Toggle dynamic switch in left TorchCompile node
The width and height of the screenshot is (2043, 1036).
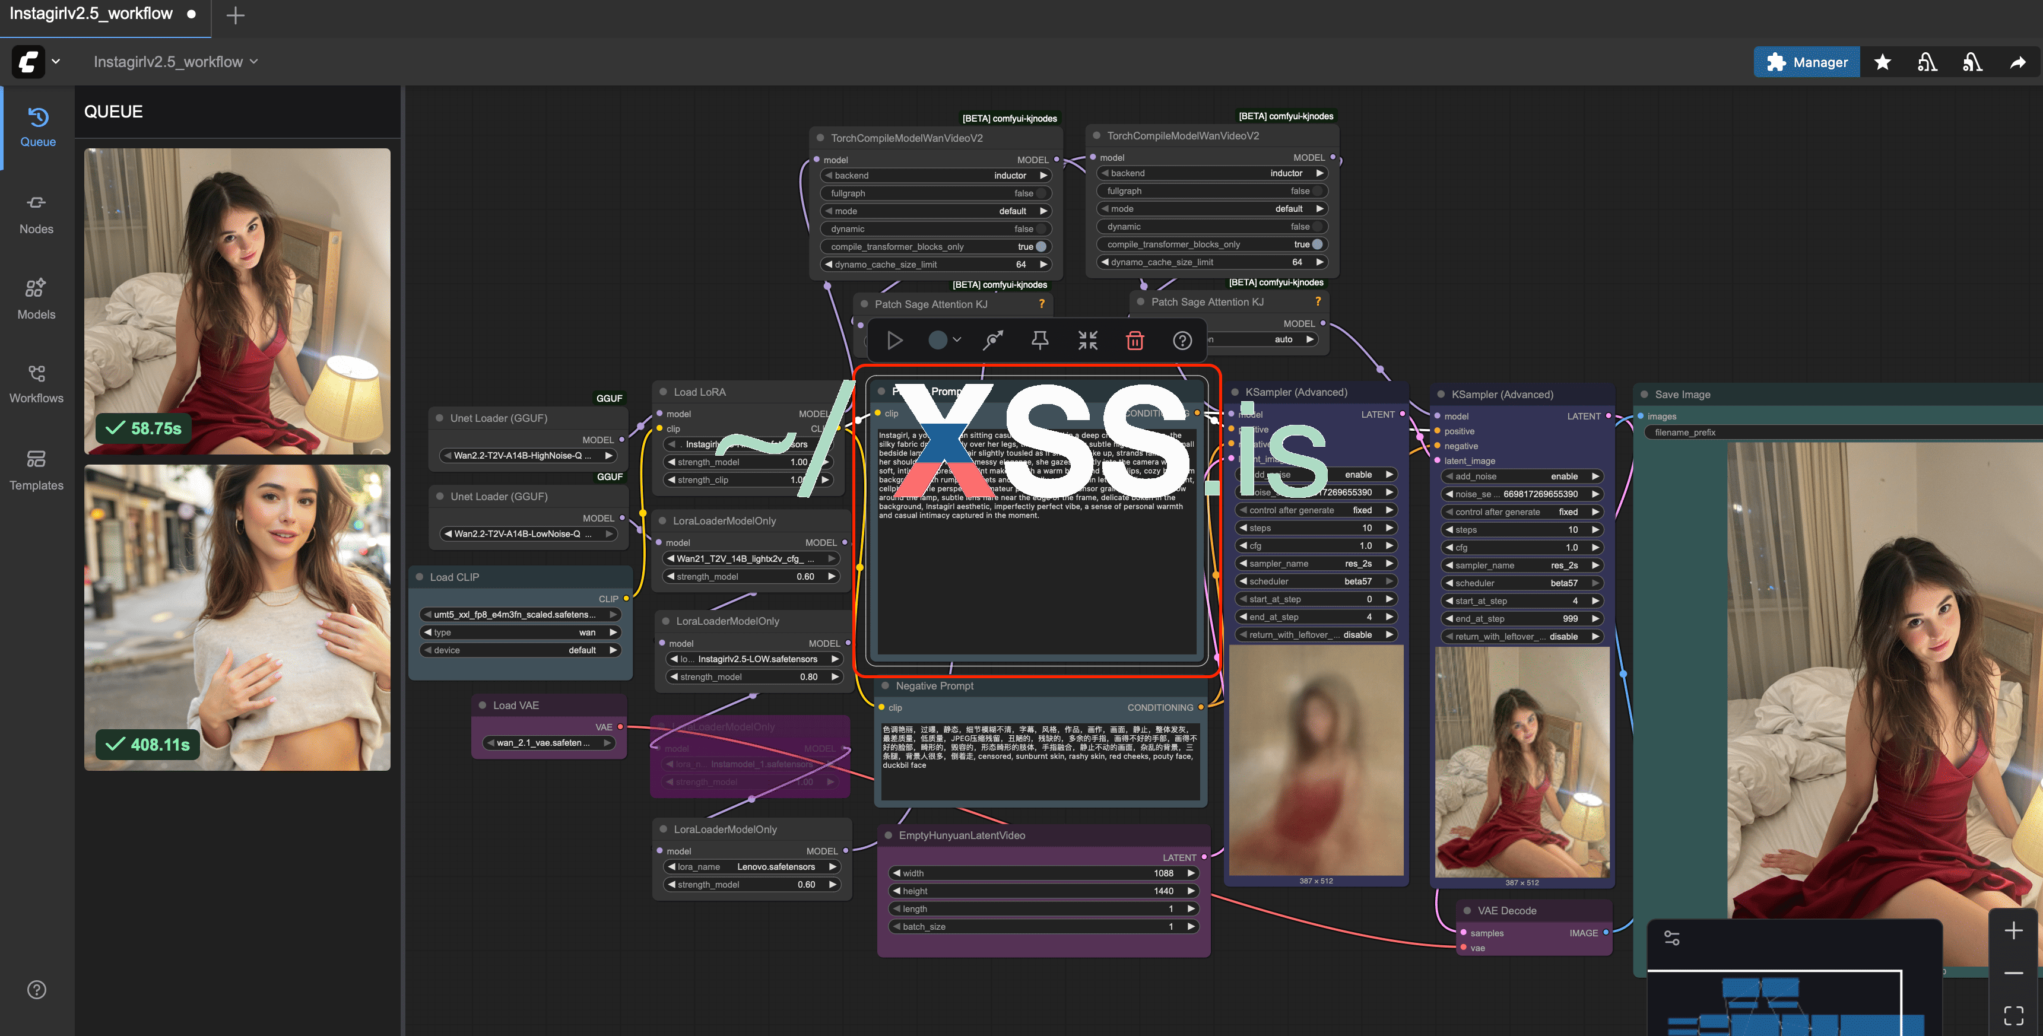point(1041,229)
